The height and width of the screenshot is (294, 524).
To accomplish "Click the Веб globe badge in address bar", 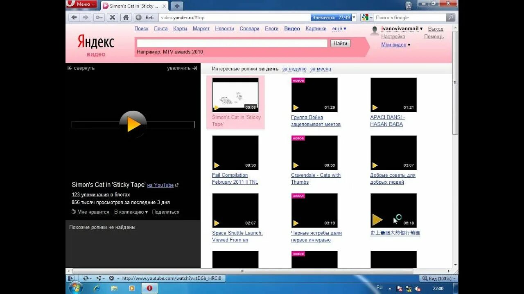I will coord(145,18).
